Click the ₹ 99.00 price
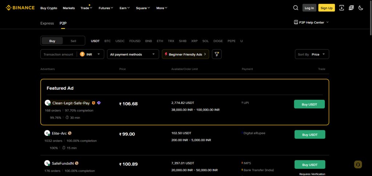 coord(127,134)
